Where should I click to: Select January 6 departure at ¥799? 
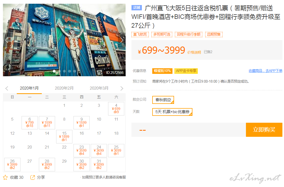click(30, 123)
